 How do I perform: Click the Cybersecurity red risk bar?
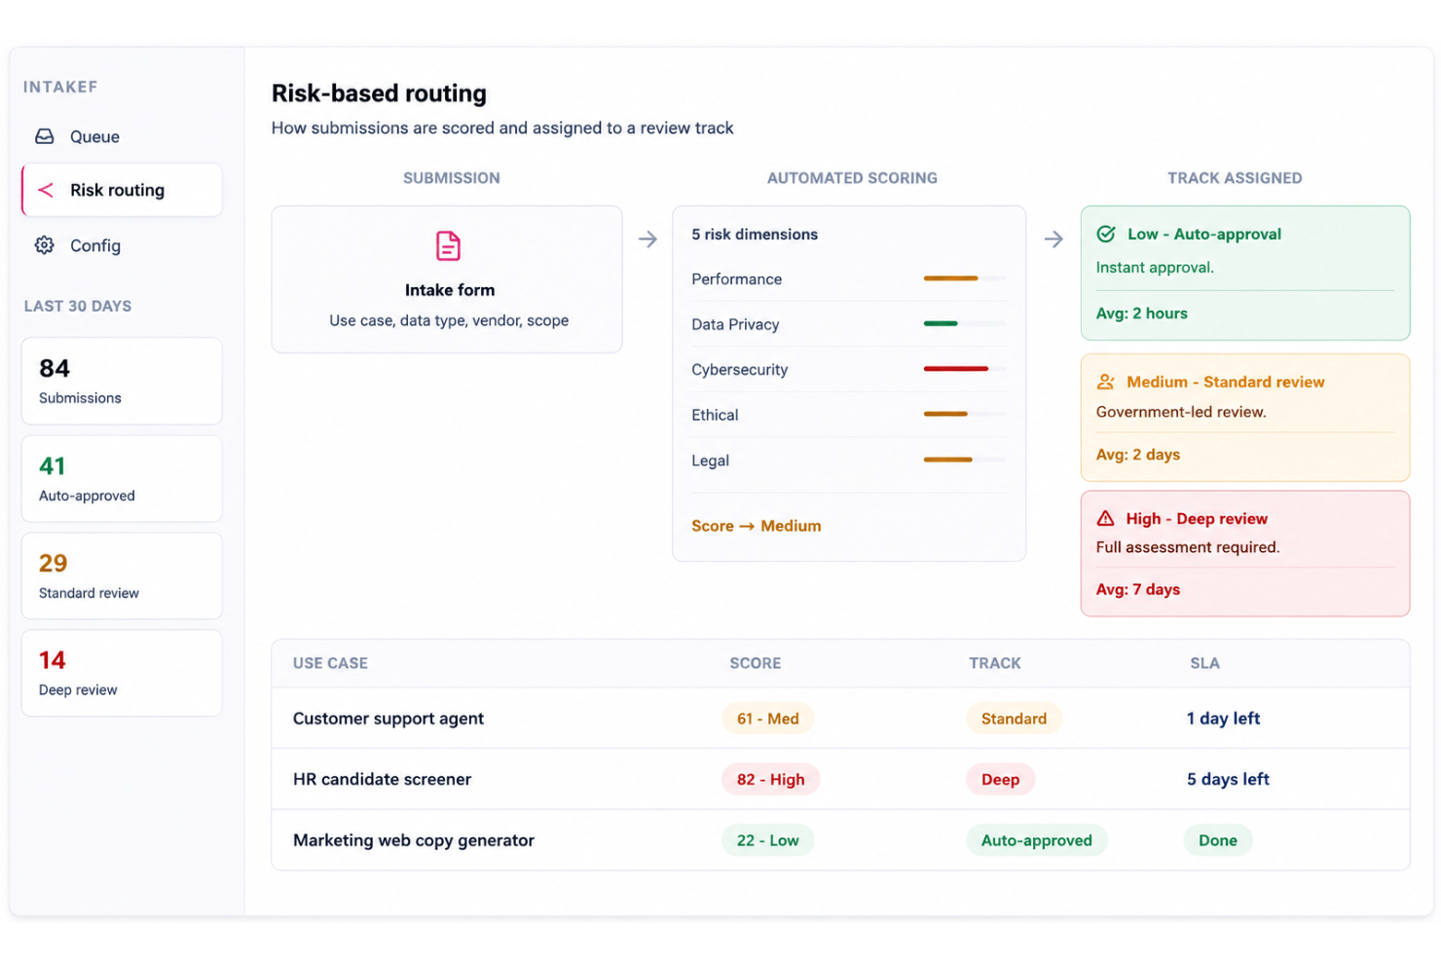pos(956,369)
